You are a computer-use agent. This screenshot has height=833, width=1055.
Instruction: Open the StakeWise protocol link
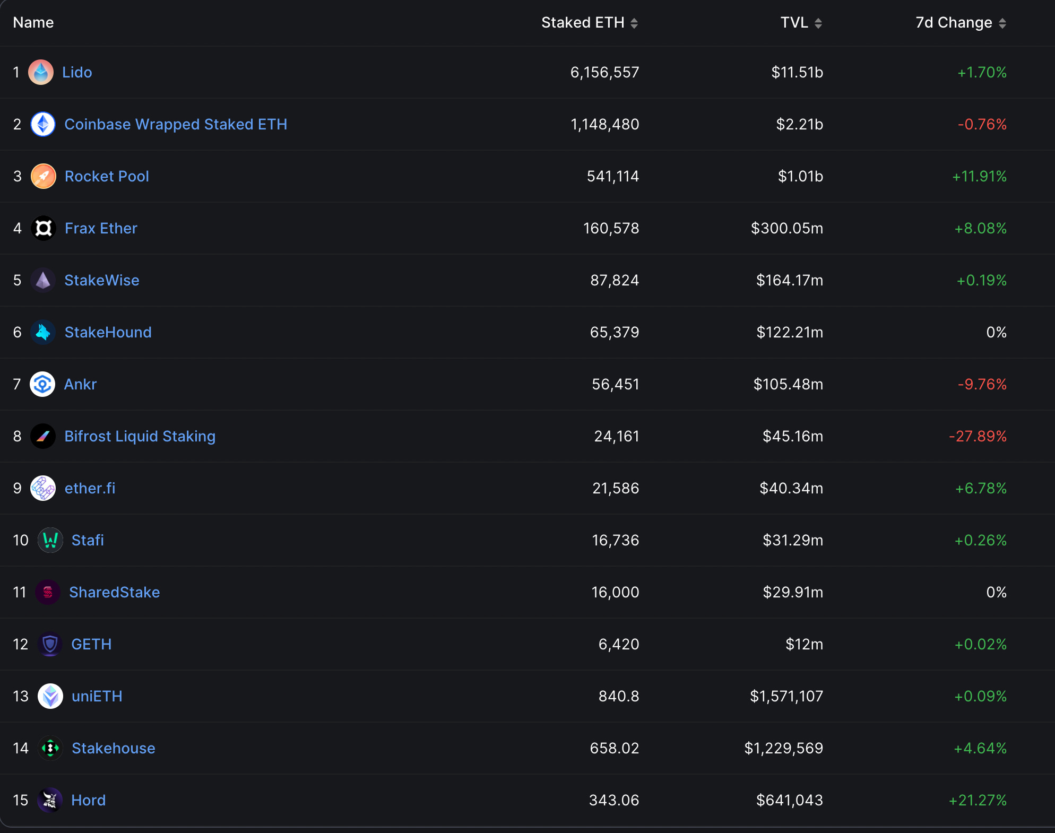point(101,280)
